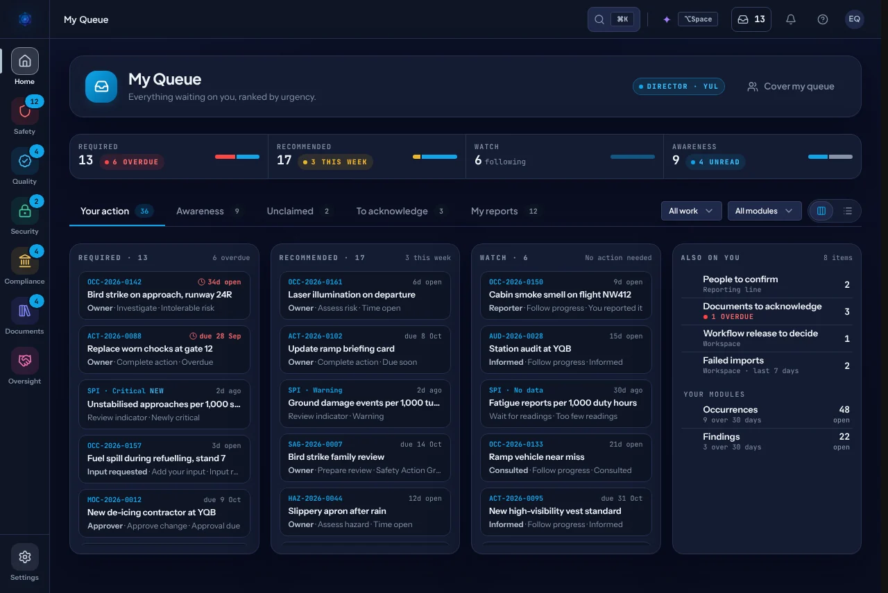The height and width of the screenshot is (593, 888).
Task: Open inbox showing 13 items
Action: tap(751, 19)
